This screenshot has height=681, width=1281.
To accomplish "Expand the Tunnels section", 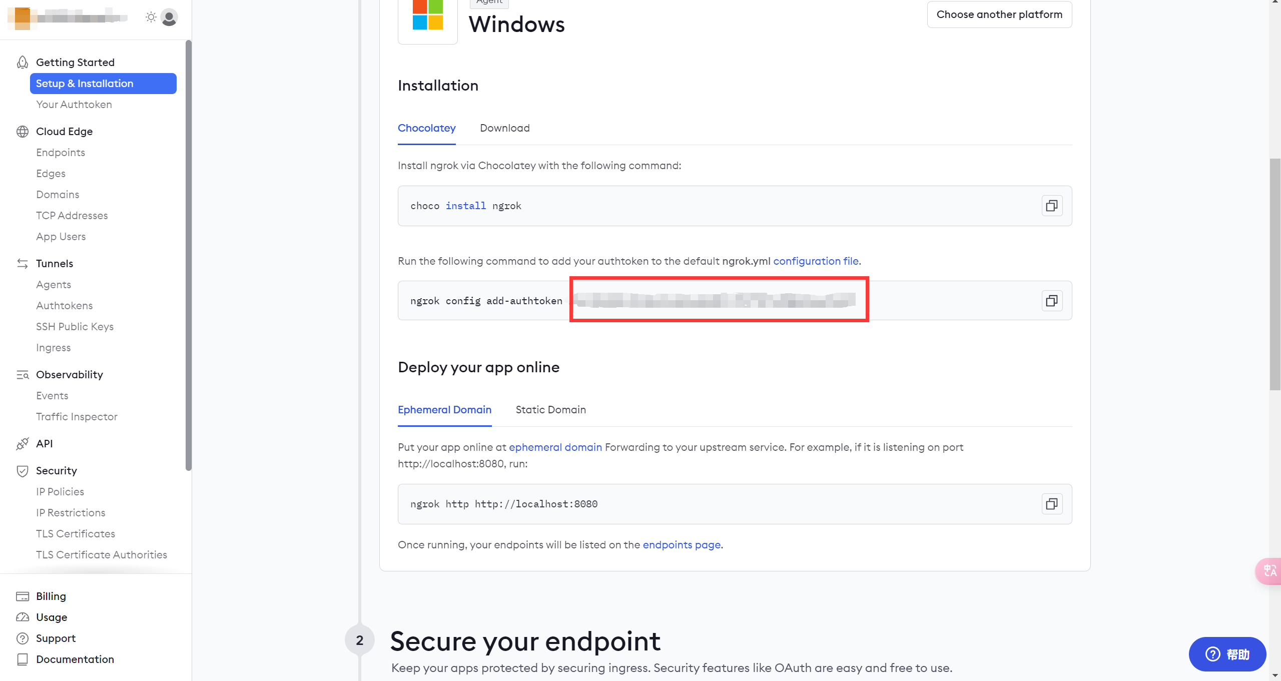I will point(55,263).
